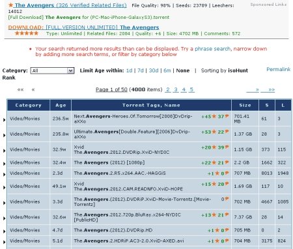Image resolution: width=293 pixels, height=249 pixels.
Task: Expand the Next.Avengers-Heroes.Of.Tomorrow row arrow
Action: (4, 120)
